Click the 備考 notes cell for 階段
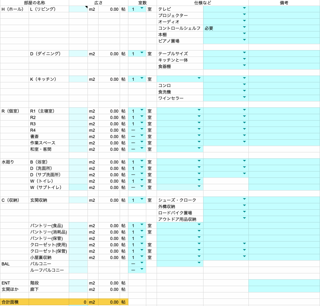 tap(284, 283)
